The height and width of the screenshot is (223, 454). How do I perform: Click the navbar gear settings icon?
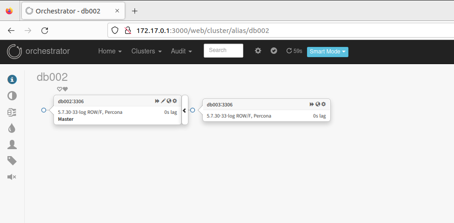(258, 51)
